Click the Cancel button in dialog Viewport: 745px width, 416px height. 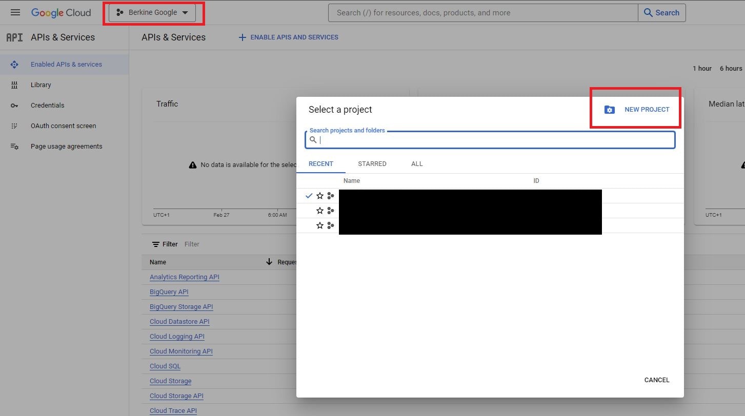[x=657, y=380]
